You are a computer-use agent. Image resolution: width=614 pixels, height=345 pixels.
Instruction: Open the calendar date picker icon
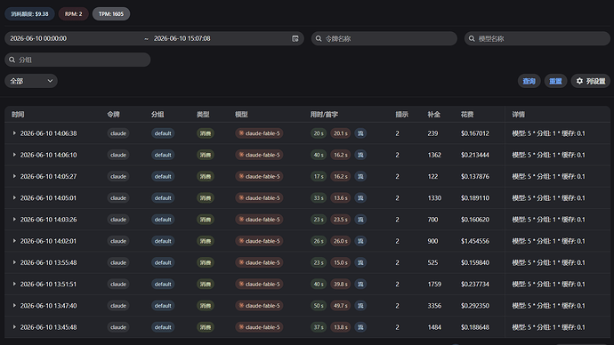295,38
